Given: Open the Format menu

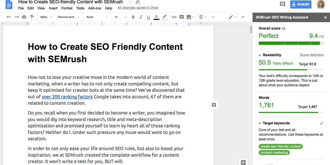Looking at the screenshot, I should coord(67,8).
